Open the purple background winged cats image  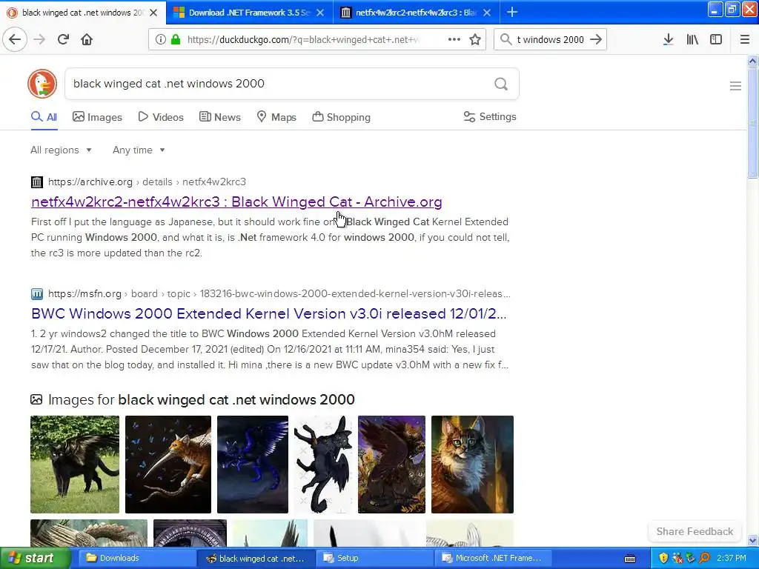[391, 465]
